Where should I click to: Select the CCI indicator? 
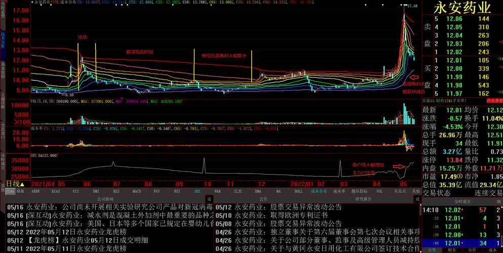(x=75, y=191)
